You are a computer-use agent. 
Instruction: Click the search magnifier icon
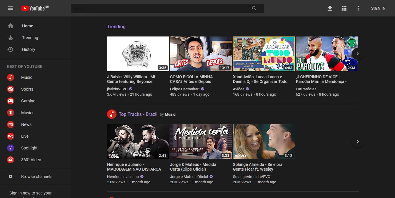tap(254, 8)
